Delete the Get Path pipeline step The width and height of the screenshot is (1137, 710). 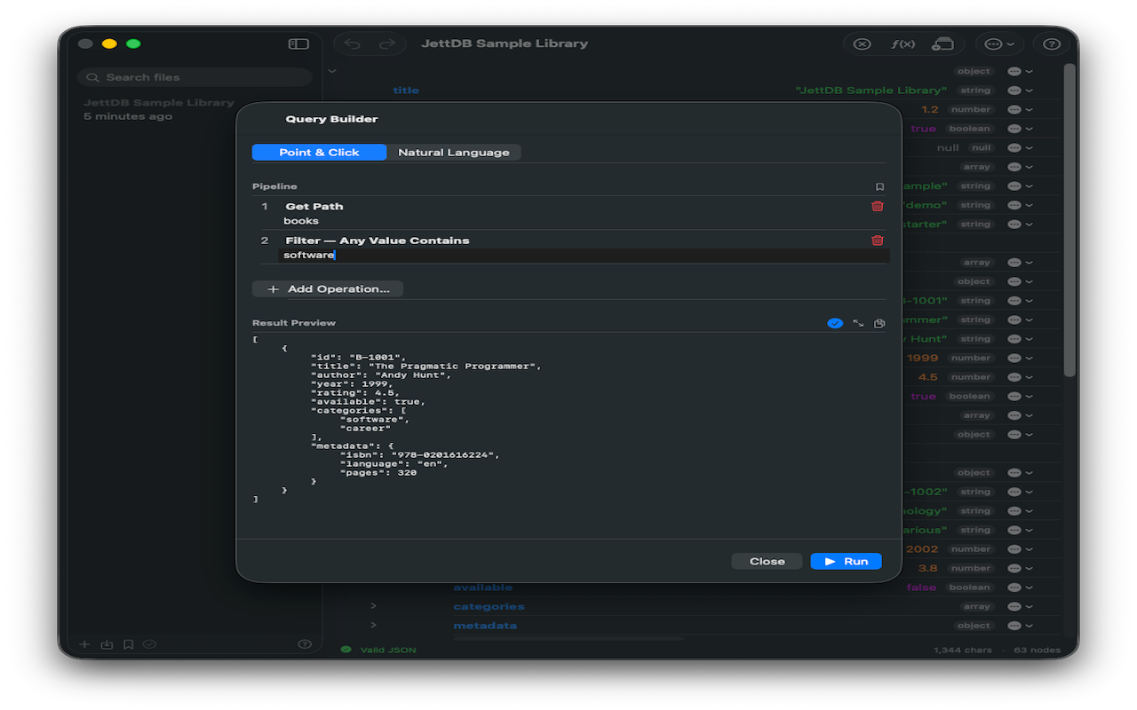pyautogui.click(x=878, y=206)
